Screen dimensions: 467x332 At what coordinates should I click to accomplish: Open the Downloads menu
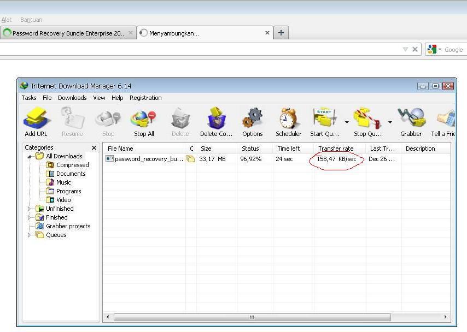(x=72, y=98)
